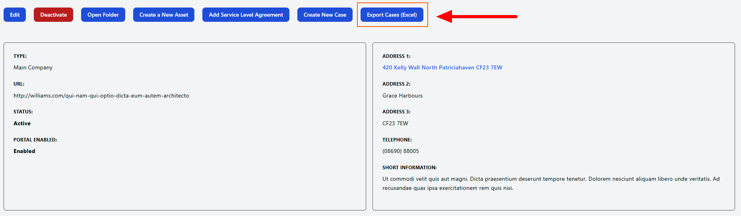
Task: Select the Main Company type value
Action: pyautogui.click(x=33, y=67)
